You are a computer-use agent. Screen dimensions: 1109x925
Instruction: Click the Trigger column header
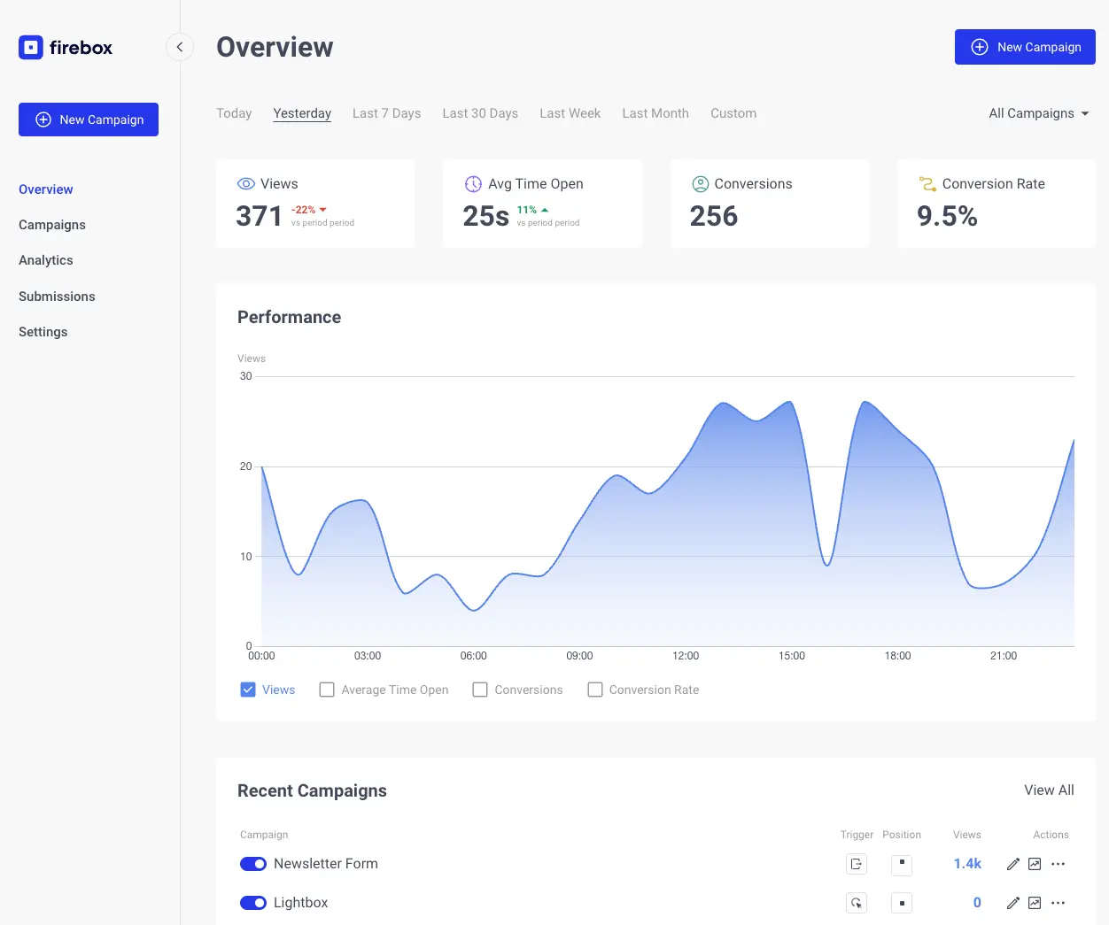point(857,835)
